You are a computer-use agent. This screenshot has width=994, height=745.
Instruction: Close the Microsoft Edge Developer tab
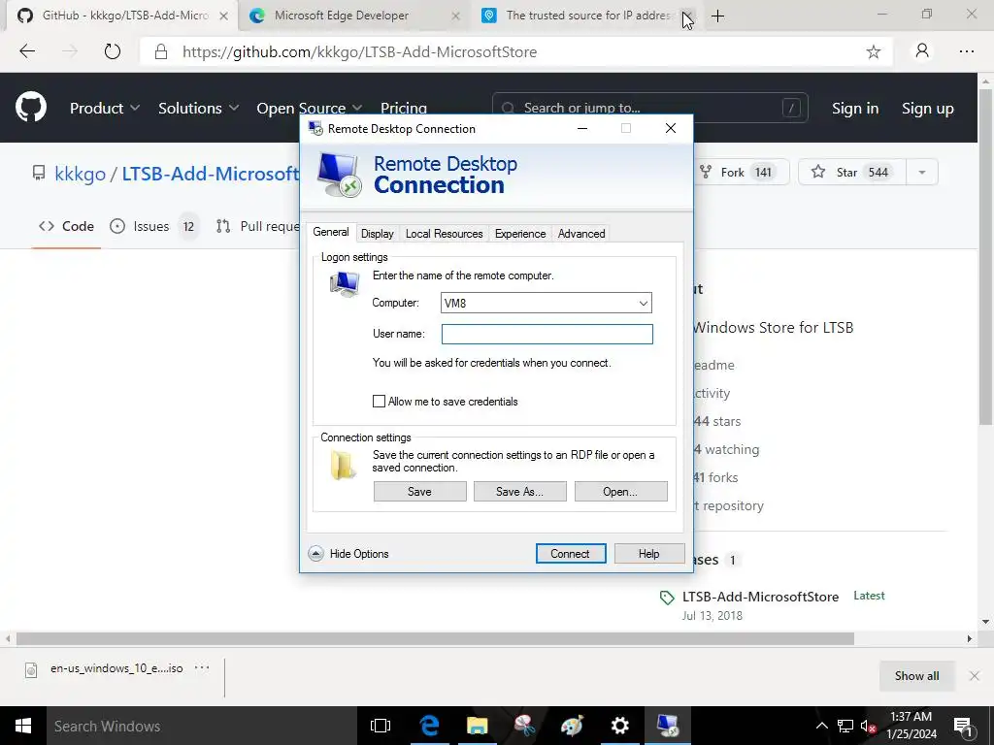pyautogui.click(x=455, y=16)
